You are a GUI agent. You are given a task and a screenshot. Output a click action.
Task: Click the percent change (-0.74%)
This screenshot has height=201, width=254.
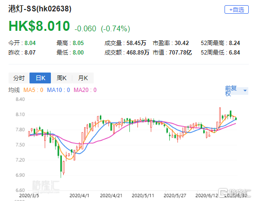coord(115,29)
